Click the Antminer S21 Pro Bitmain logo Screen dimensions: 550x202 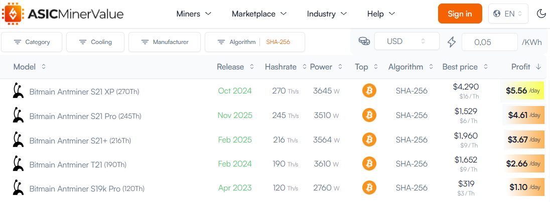coord(18,115)
